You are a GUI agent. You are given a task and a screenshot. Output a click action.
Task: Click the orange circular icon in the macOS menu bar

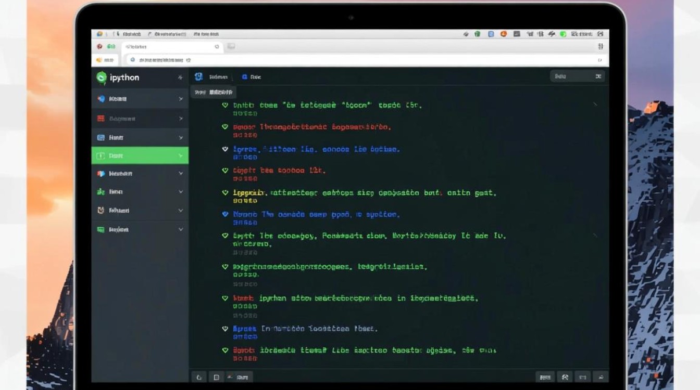[504, 34]
